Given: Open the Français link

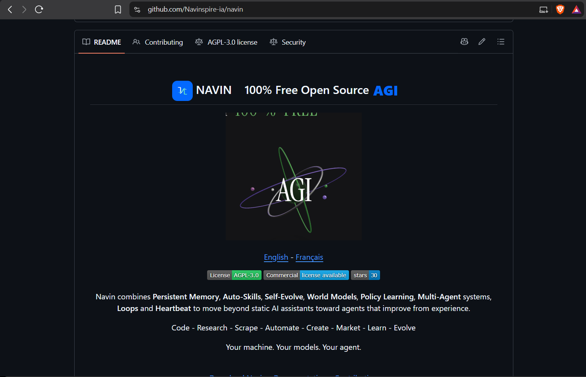Looking at the screenshot, I should 309,257.
